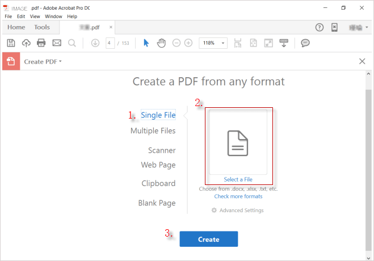
Task: Choose the selection arrow tool
Action: point(146,43)
